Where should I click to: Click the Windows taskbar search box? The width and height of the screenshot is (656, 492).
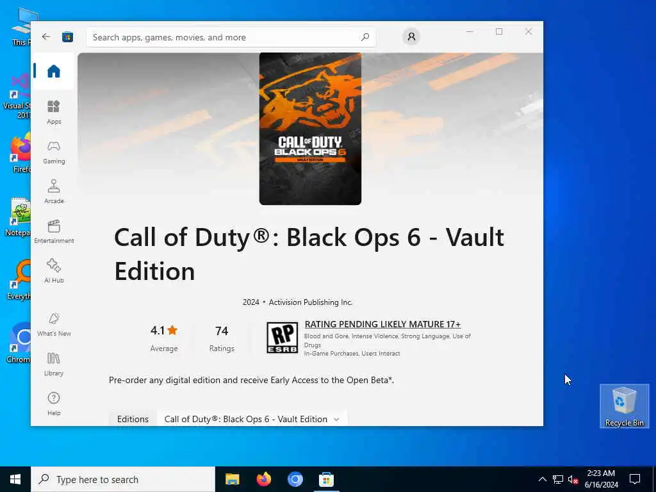point(123,479)
